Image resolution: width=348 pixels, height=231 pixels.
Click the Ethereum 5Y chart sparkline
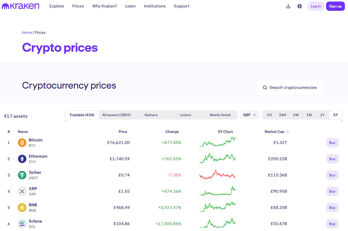coord(217,158)
